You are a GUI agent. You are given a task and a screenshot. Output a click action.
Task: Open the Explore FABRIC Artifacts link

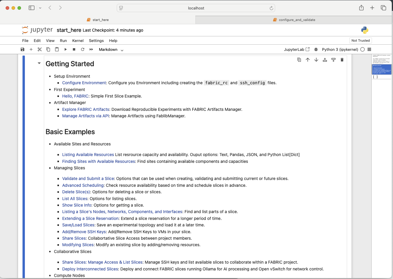pos(86,109)
